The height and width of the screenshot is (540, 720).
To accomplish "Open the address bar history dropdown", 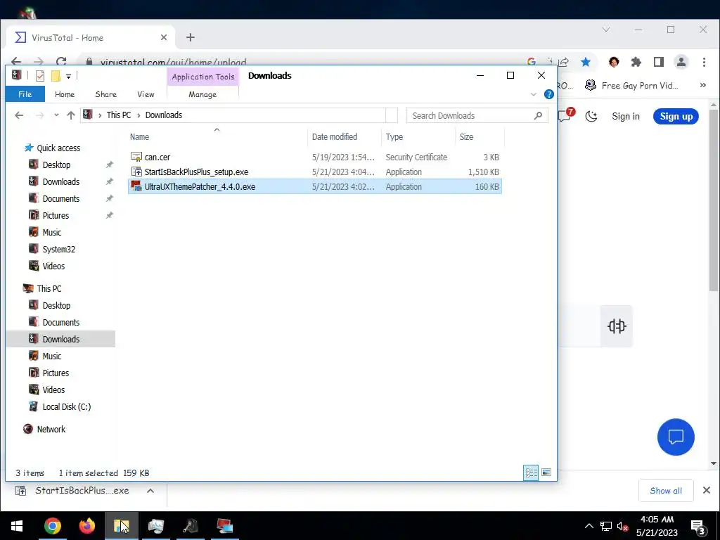I will (391, 115).
